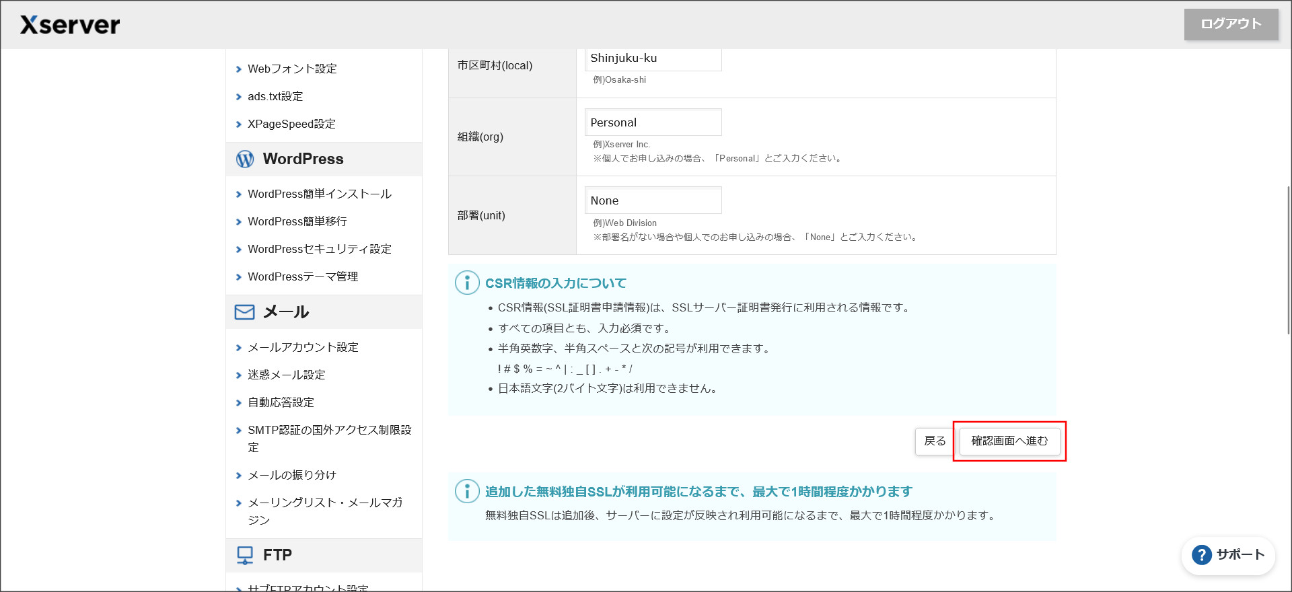
Task: Open the ads.txt設定 link
Action: [x=275, y=96]
